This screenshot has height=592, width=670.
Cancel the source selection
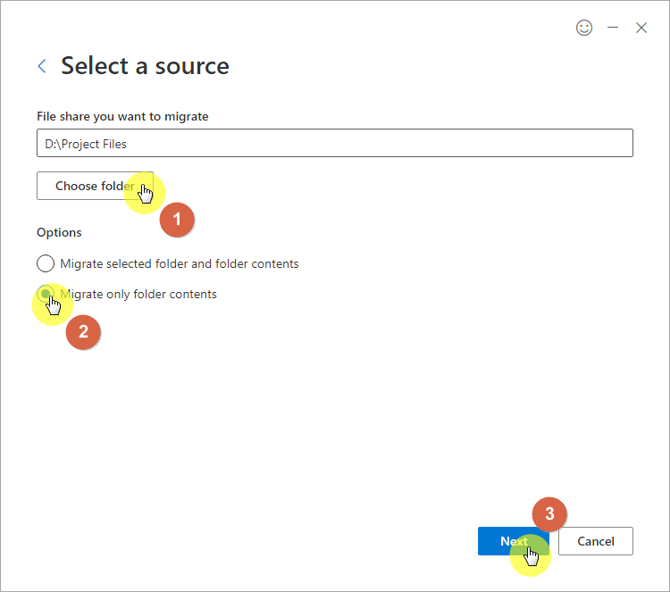595,541
